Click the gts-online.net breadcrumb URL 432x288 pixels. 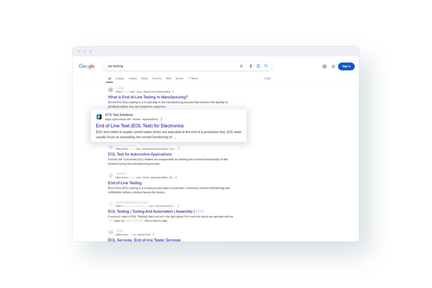[131, 120]
